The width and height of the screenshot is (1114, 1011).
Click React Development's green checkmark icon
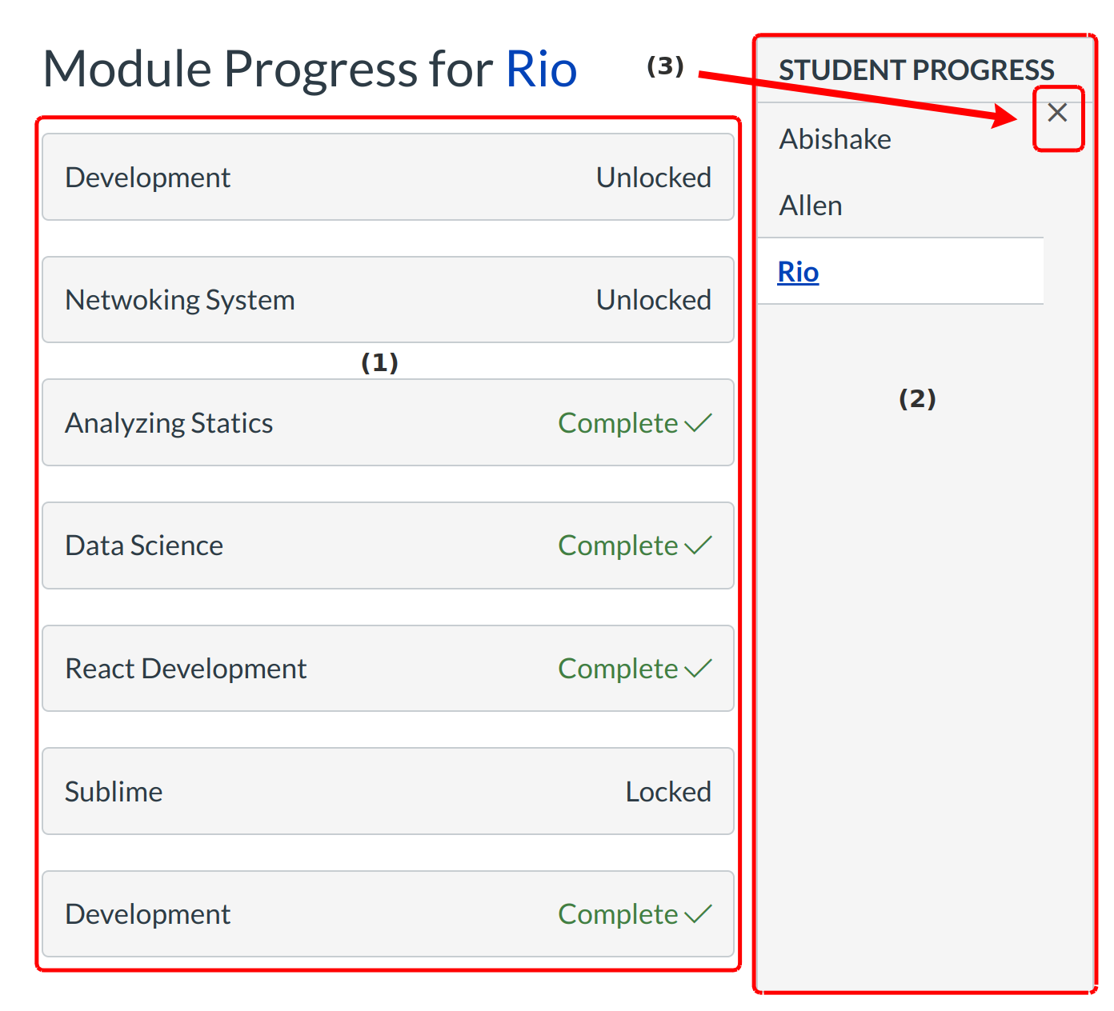tap(699, 669)
